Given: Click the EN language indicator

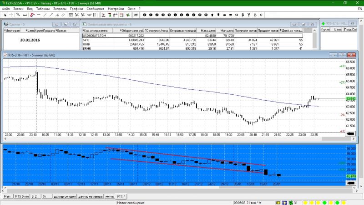Looking at the screenshot, I should 360,9.
